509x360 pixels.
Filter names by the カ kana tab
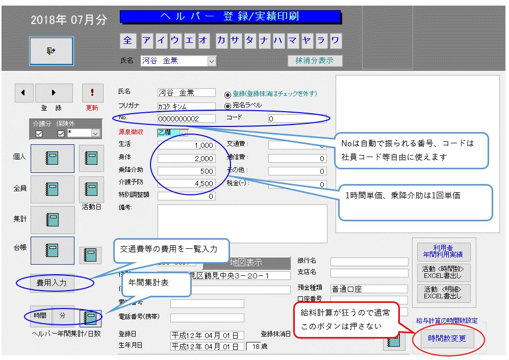coord(221,41)
